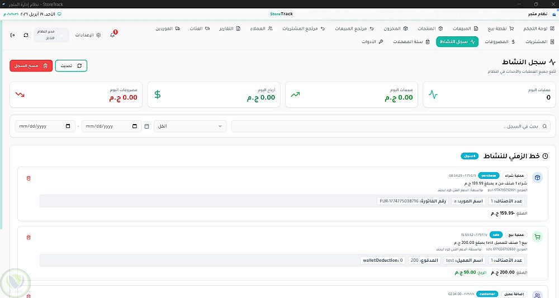
Task: Click the اسم المورد: a chip
Action: tap(468, 201)
